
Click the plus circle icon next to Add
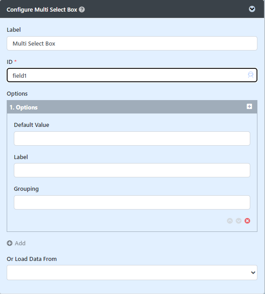point(9,243)
